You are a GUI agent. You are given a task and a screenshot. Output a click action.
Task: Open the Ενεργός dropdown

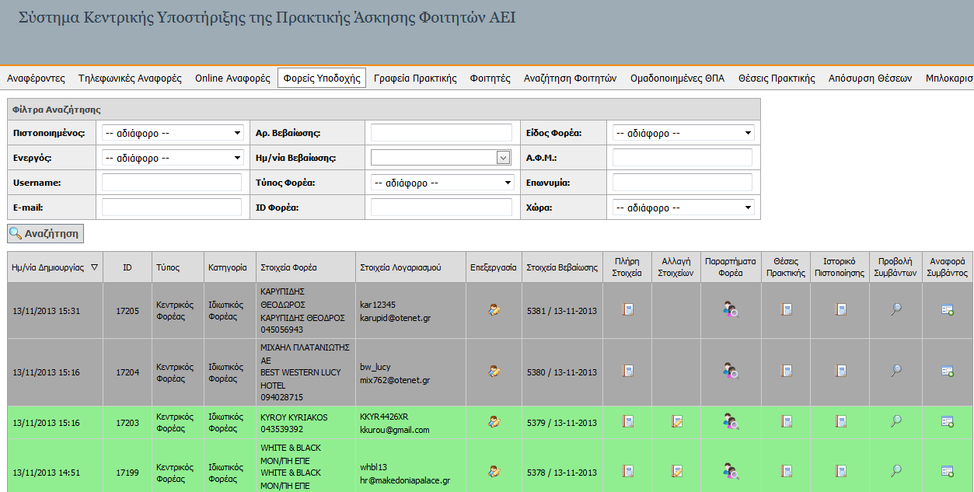pos(173,158)
